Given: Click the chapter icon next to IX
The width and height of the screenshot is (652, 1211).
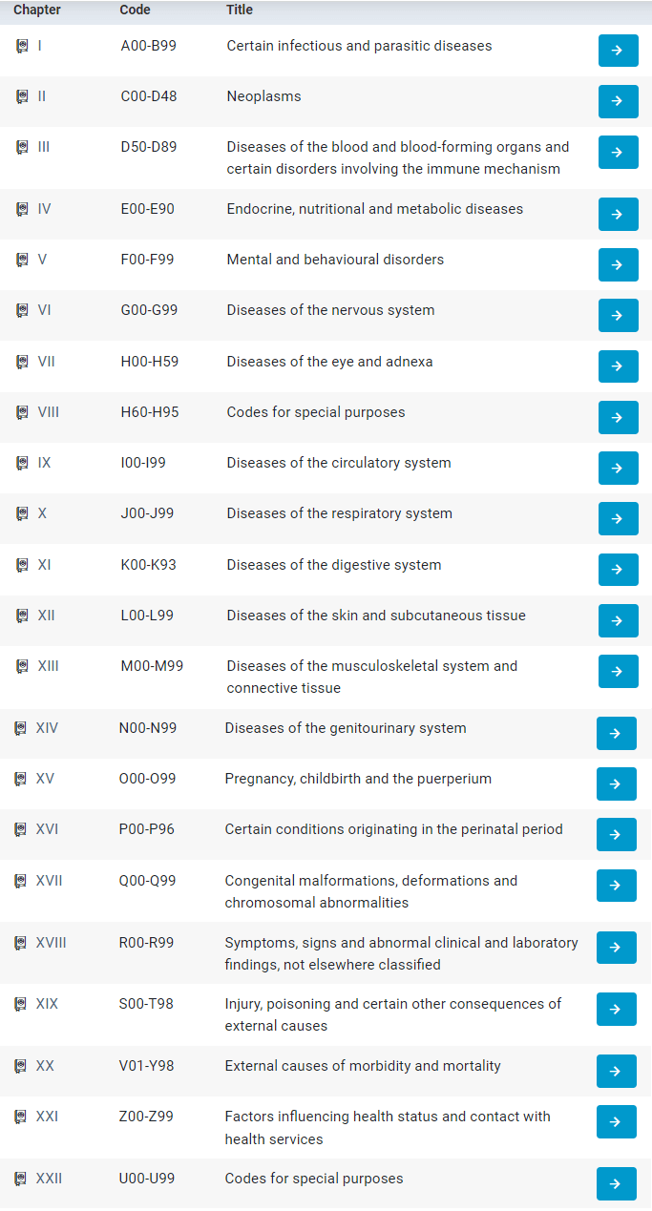Looking at the screenshot, I should pyautogui.click(x=22, y=463).
